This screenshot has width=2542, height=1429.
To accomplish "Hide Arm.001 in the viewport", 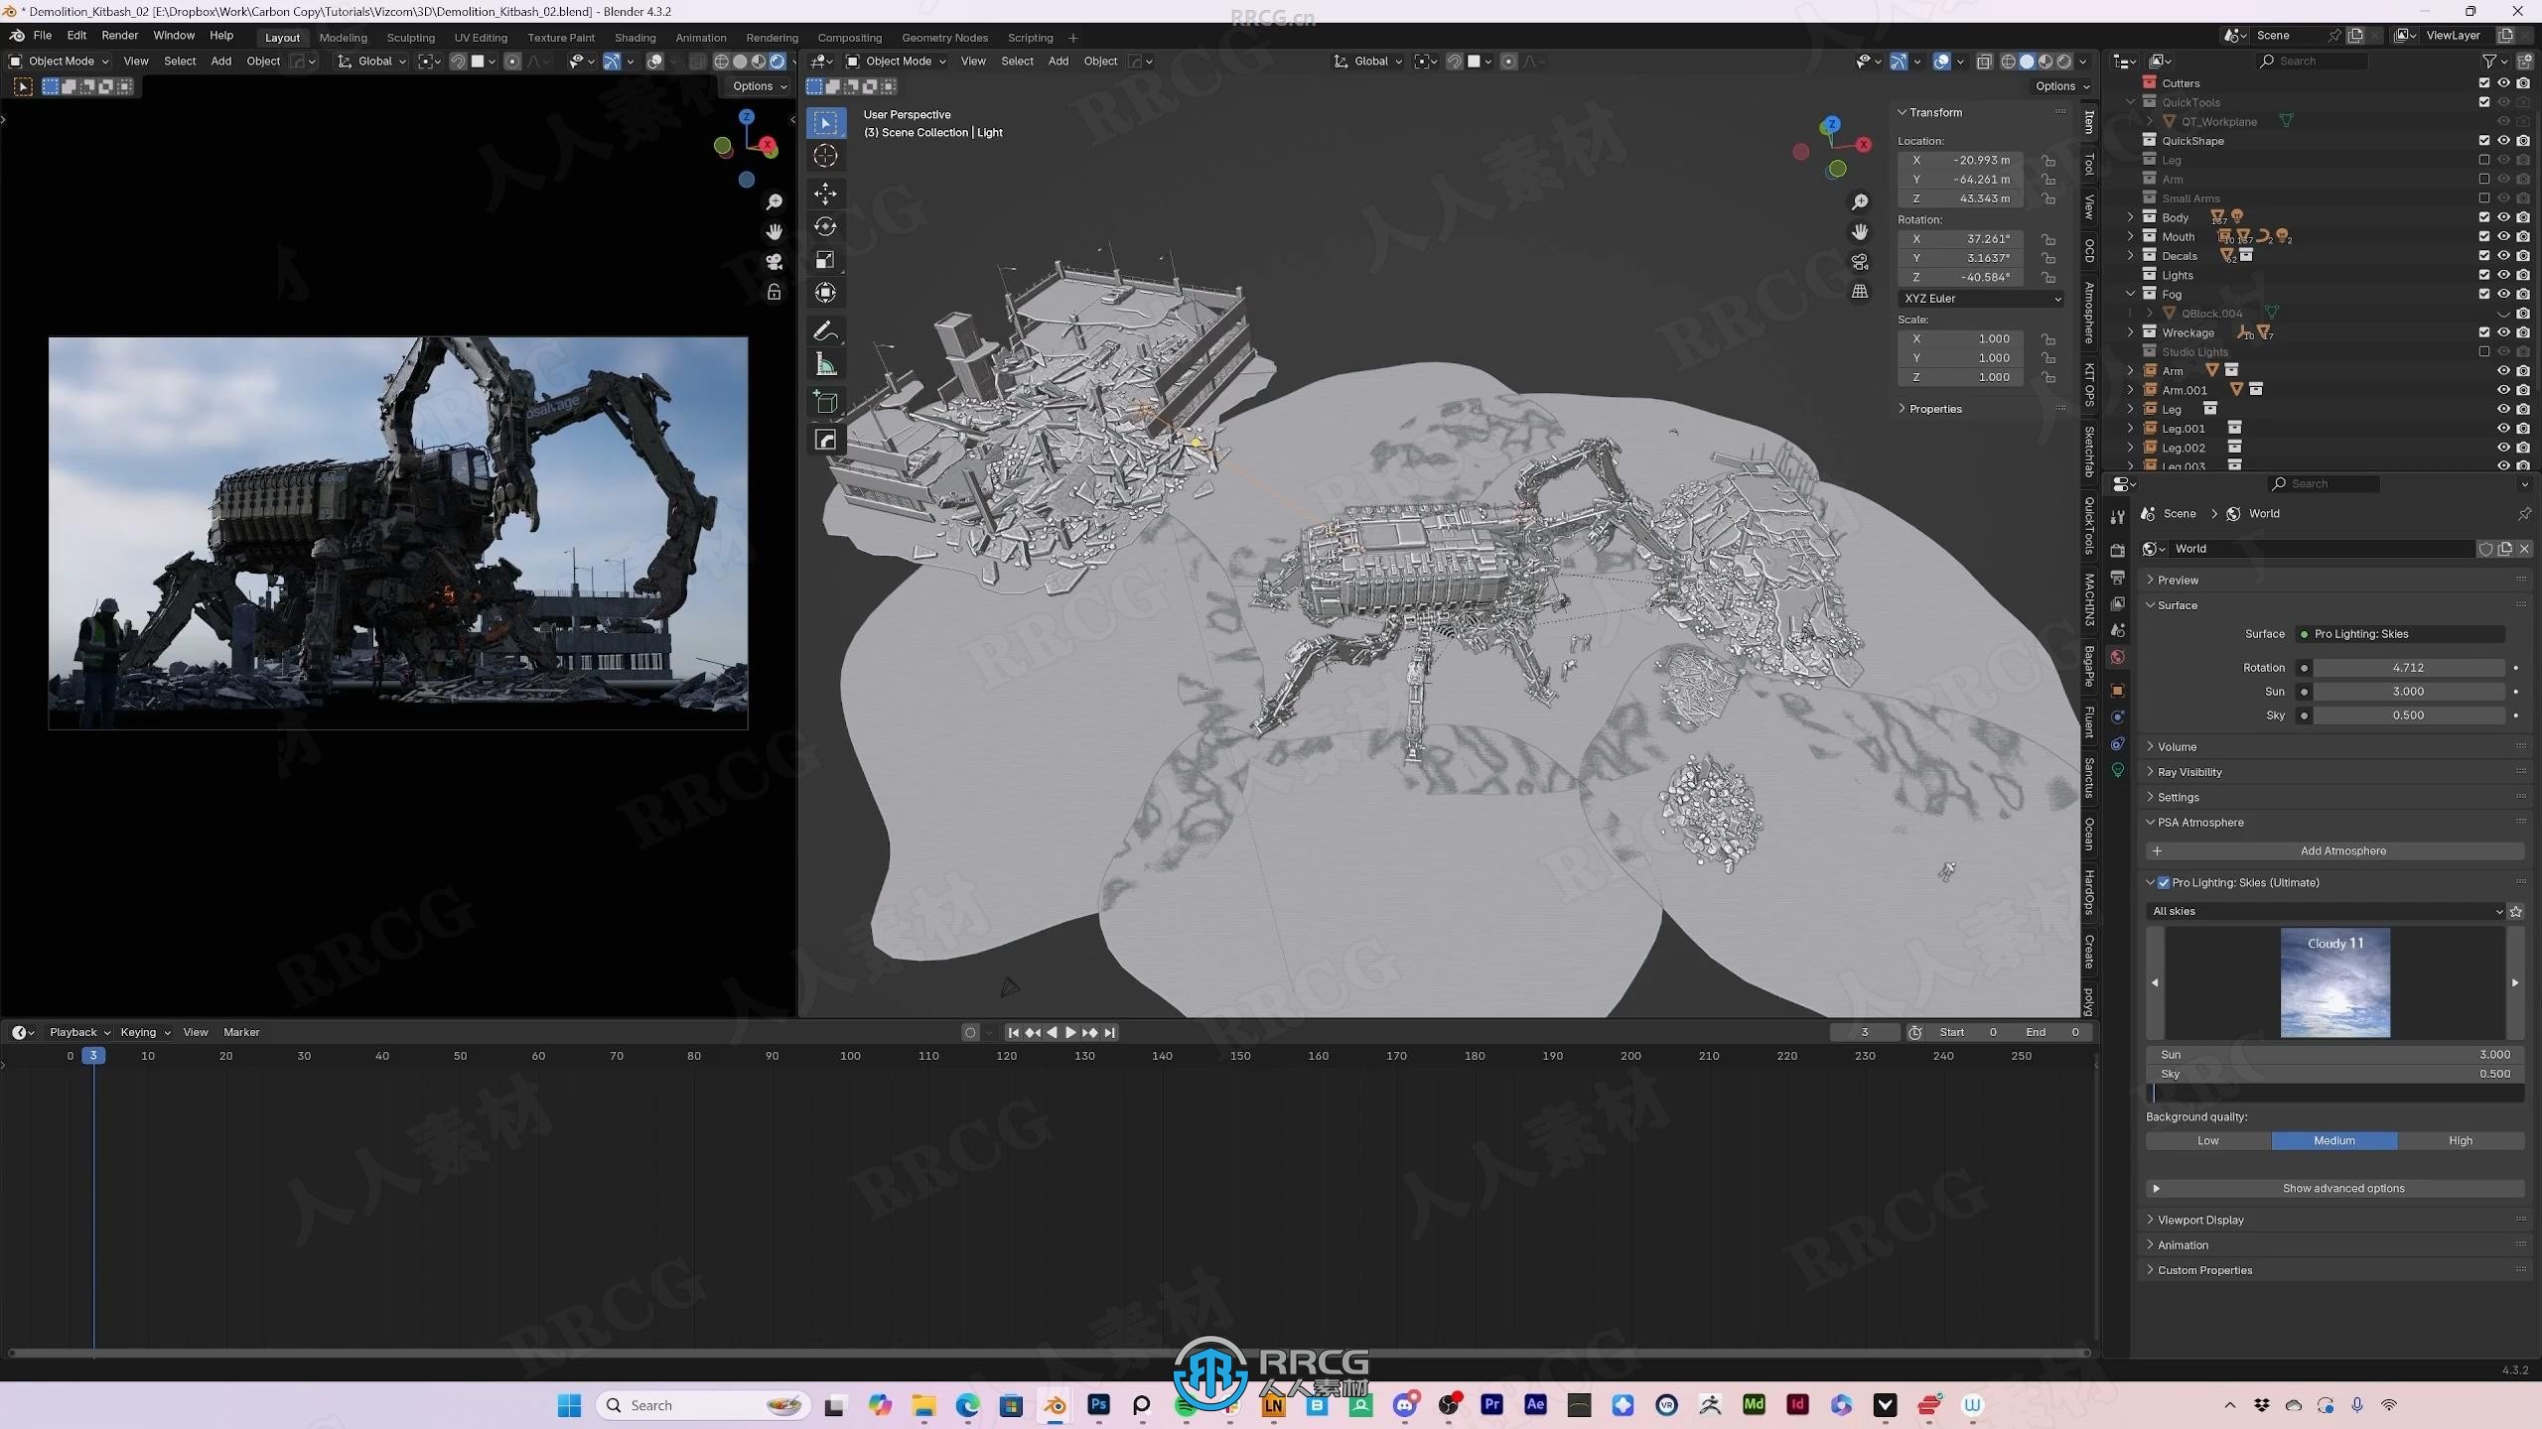I will coord(2503,390).
